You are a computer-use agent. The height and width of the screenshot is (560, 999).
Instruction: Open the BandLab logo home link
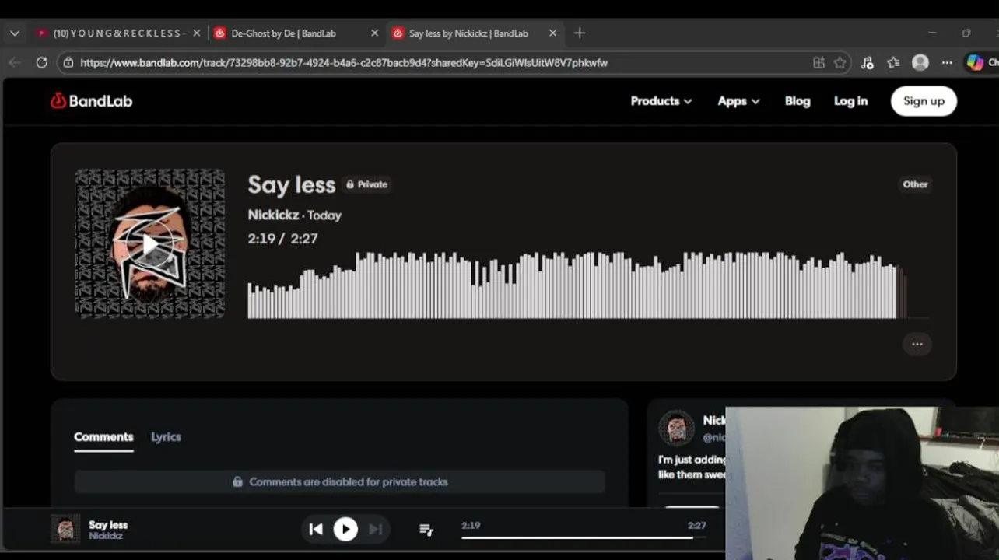coord(92,101)
